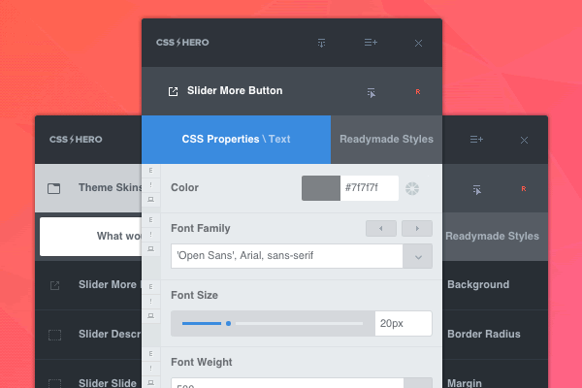This screenshot has width=582, height=388.
Task: Click dashed-box icon on Slider Descr row
Action: tap(54, 335)
